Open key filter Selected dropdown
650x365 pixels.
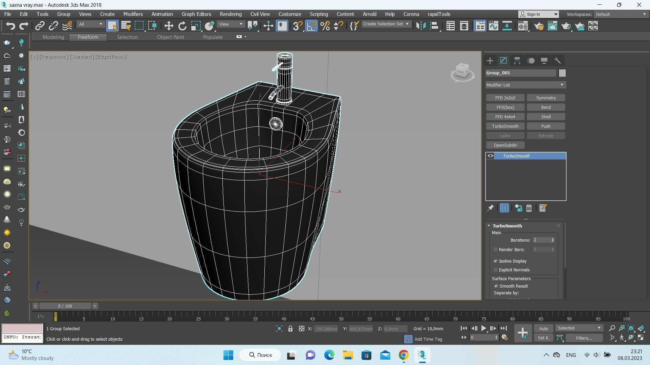579,328
